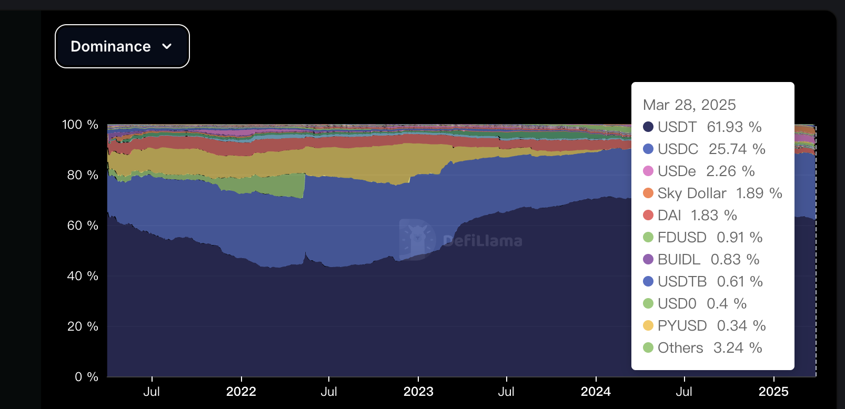845x409 pixels.
Task: Click the USDe pink legend dot
Action: tap(648, 171)
